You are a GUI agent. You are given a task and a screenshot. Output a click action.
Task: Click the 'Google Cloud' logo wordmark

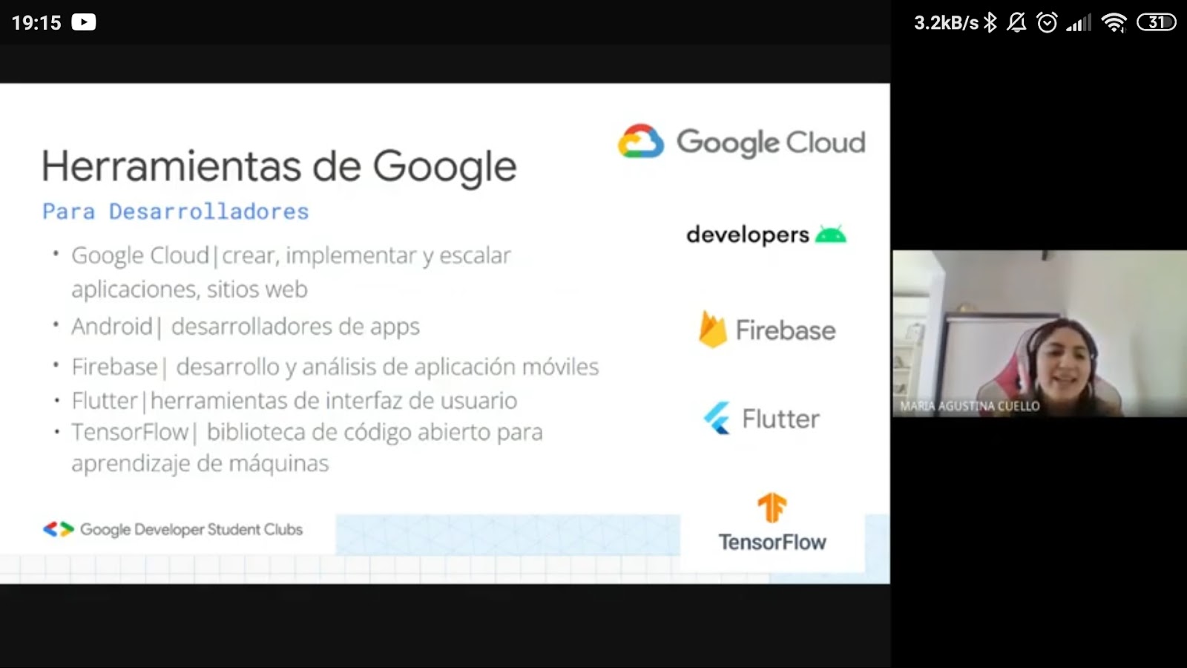click(x=771, y=142)
